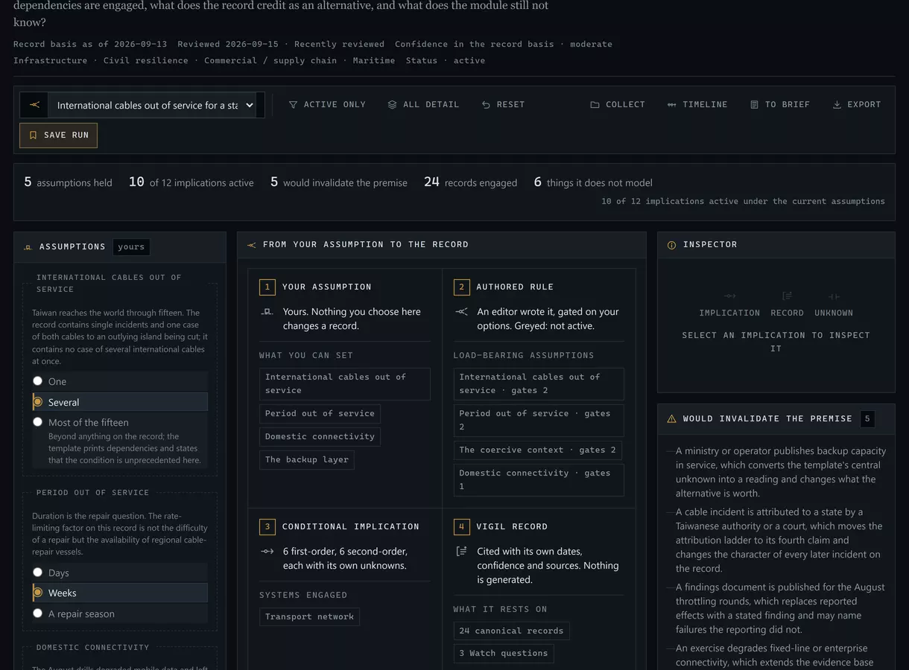Click the TO BRIEF toolbar button

tap(779, 105)
